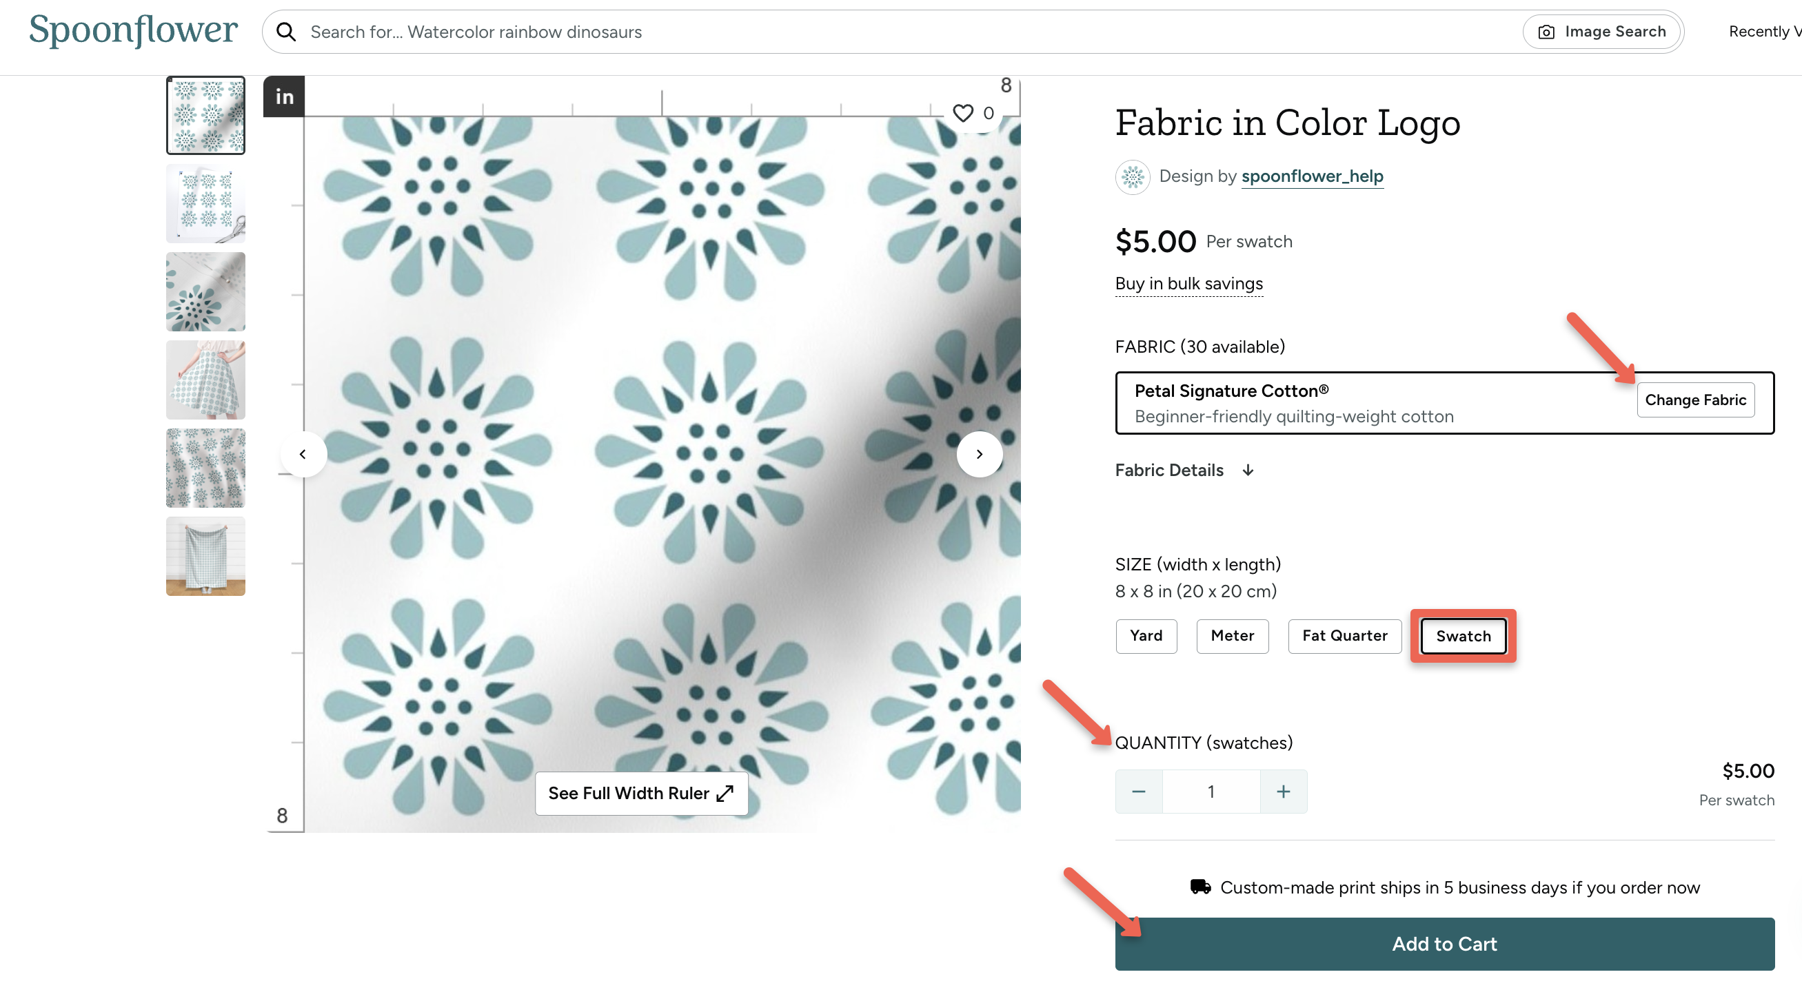Increase swatch quantity with the plus button
Image resolution: width=1802 pixels, height=981 pixels.
point(1284,791)
